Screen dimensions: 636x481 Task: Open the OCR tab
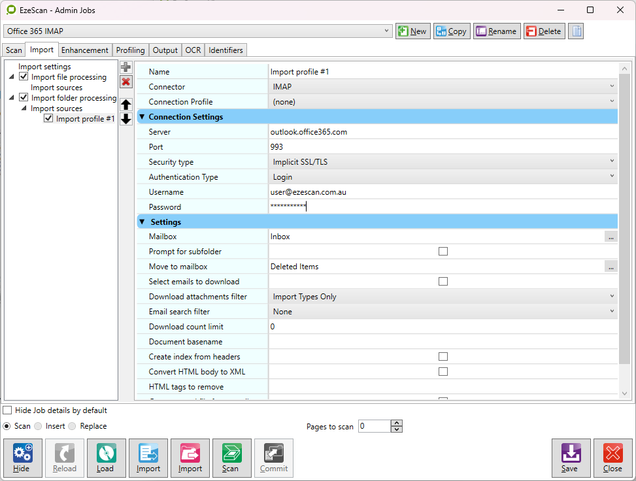(193, 50)
